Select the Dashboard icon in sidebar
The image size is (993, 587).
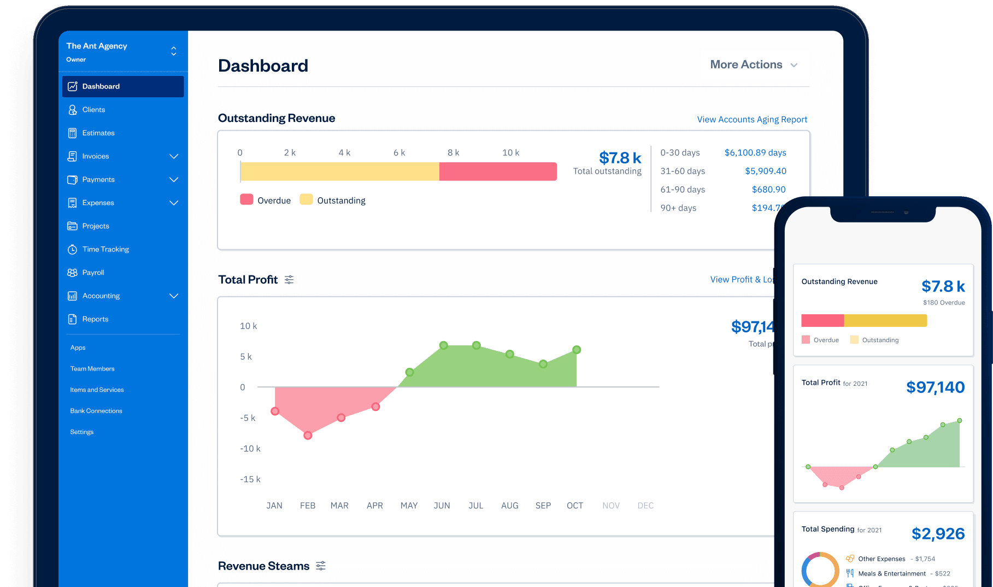73,86
